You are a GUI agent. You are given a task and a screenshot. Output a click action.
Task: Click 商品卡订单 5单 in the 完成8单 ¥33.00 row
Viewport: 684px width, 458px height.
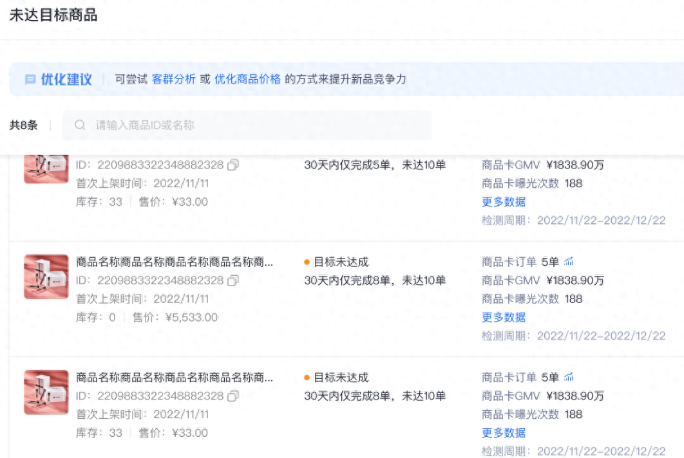pyautogui.click(x=520, y=378)
